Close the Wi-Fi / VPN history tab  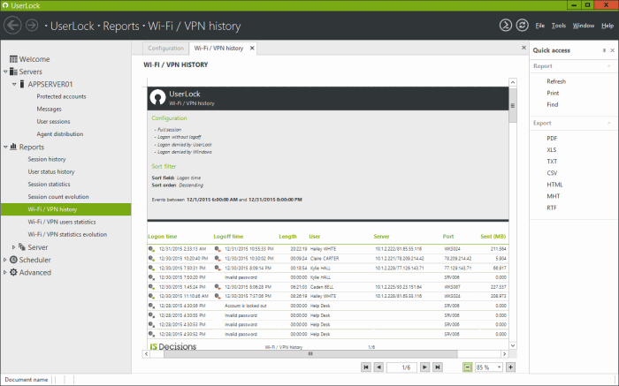(252, 48)
